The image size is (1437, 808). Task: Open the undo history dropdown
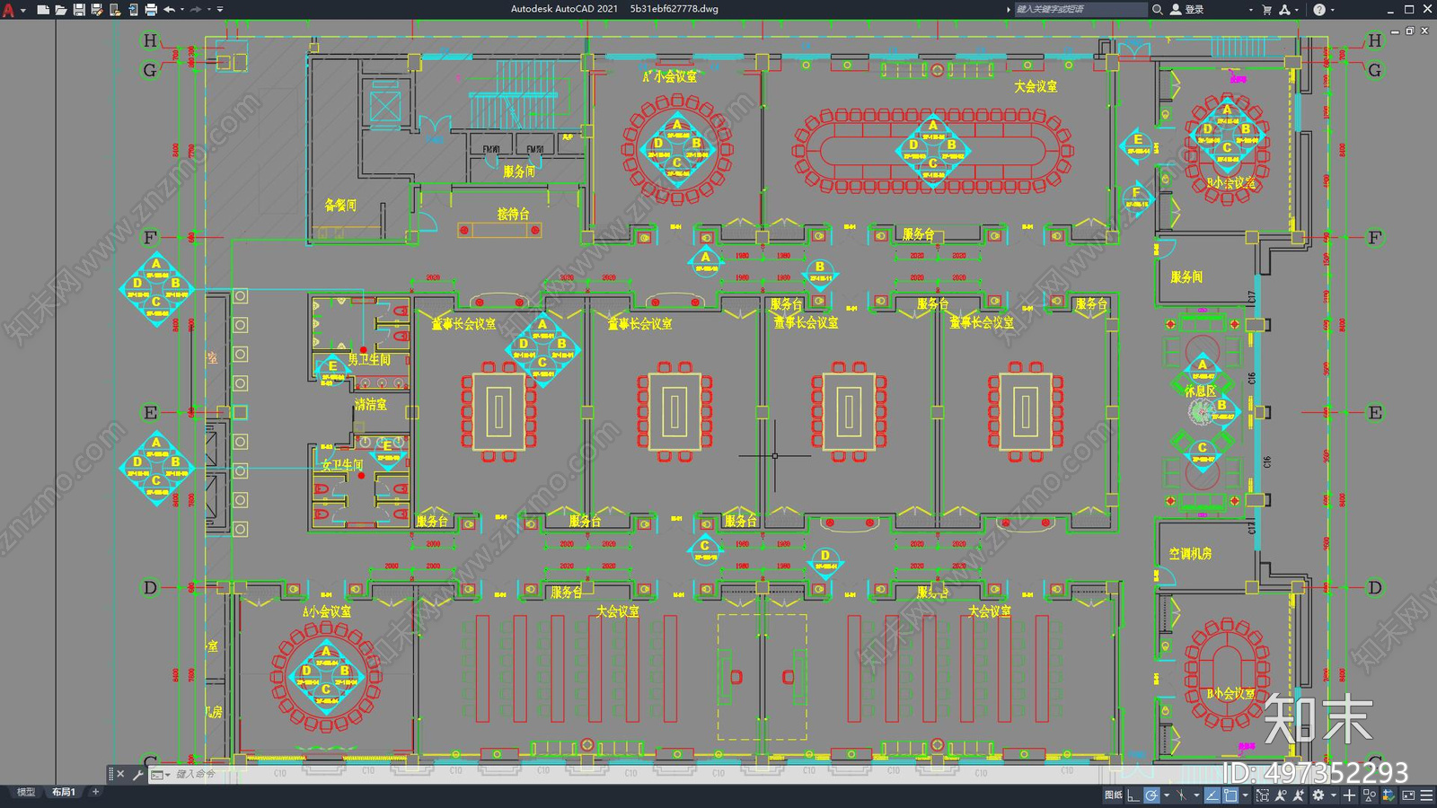pos(182,10)
